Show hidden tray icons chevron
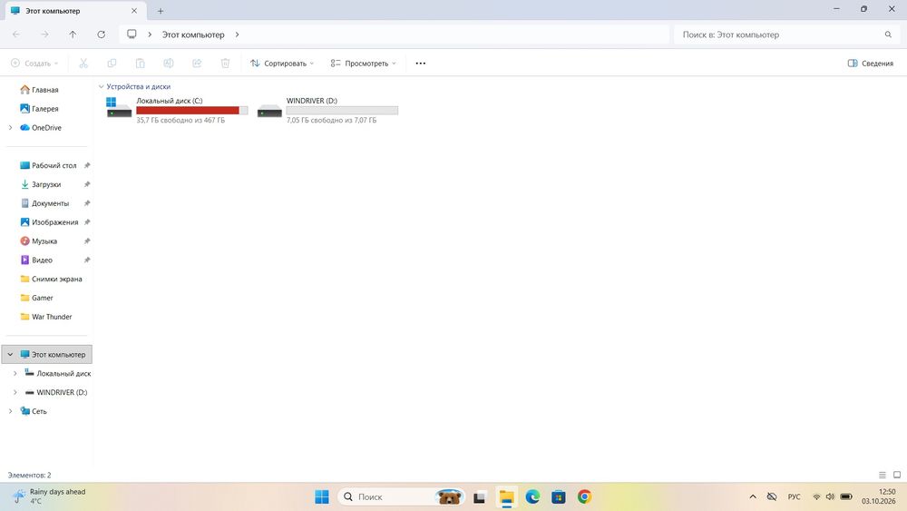 click(753, 496)
